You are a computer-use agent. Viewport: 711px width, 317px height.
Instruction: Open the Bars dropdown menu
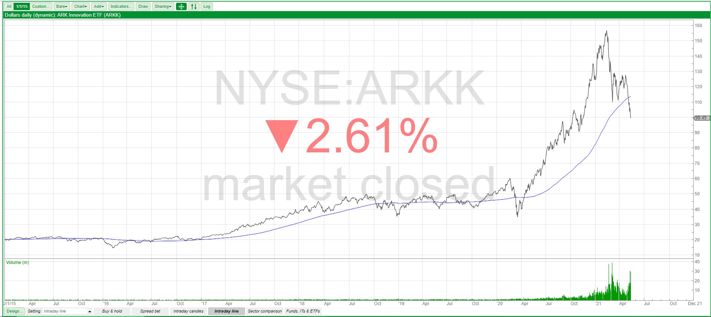(62, 6)
